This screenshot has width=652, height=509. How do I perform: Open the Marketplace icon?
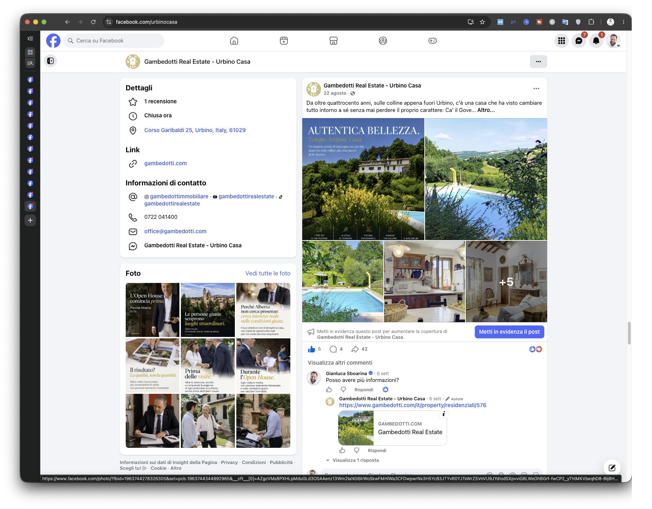[x=334, y=41]
